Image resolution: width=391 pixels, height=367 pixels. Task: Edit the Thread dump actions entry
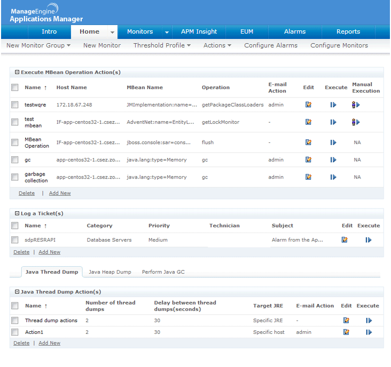coord(346,321)
